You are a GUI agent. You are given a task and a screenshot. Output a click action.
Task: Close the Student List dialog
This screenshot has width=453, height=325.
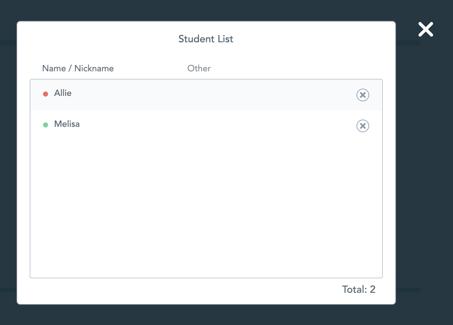coord(425,29)
